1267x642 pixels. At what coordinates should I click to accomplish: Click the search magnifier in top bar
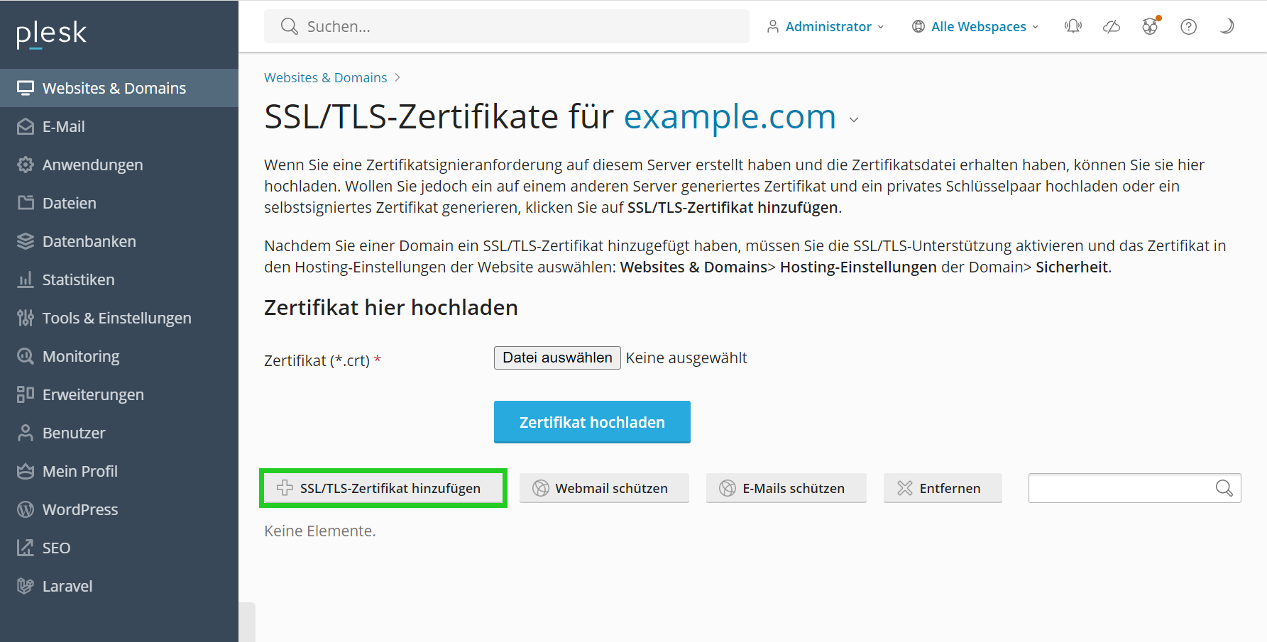click(289, 26)
